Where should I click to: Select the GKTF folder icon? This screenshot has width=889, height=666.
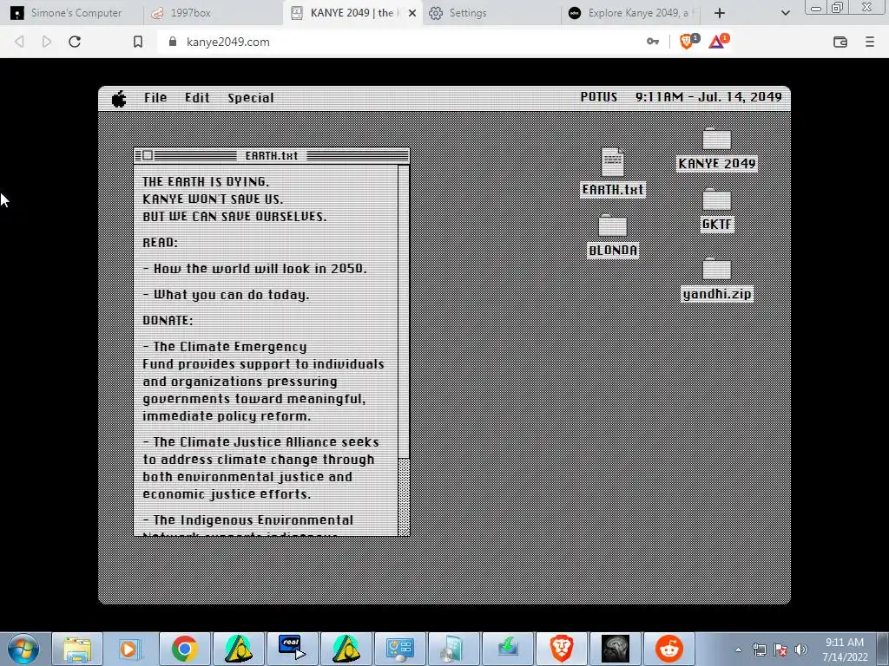[x=716, y=210]
